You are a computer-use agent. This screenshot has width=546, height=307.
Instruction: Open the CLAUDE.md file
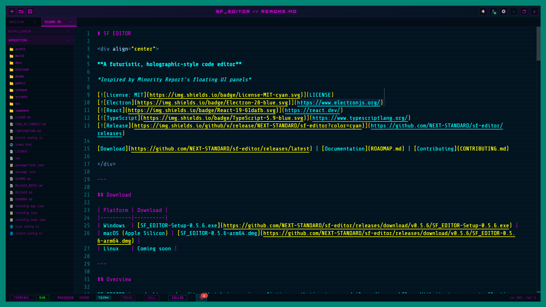[x=40, y=117]
